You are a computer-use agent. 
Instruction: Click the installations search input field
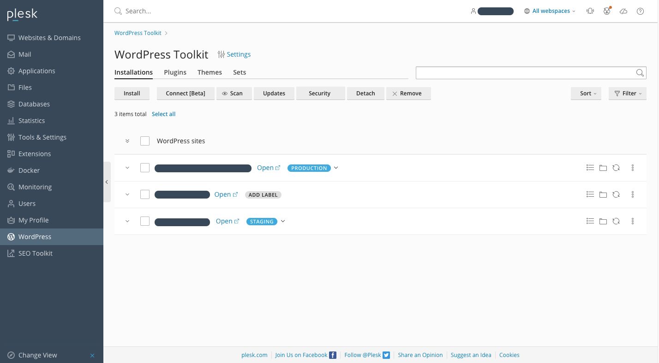click(525, 73)
